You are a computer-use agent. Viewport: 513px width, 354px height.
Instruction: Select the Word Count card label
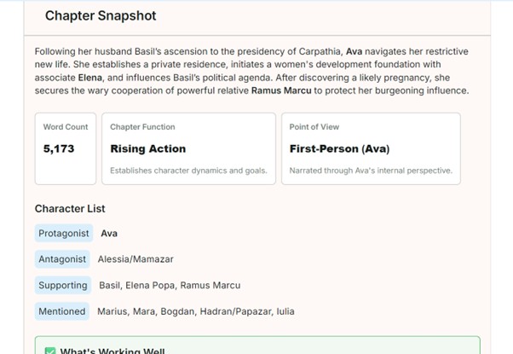pos(66,127)
